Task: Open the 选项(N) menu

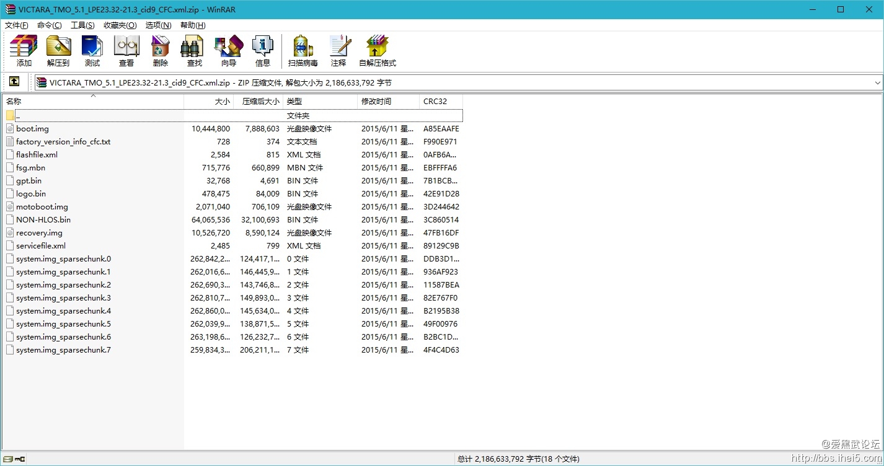Action: (158, 25)
